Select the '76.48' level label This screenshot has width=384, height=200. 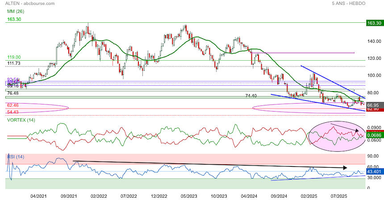pos(13,93)
